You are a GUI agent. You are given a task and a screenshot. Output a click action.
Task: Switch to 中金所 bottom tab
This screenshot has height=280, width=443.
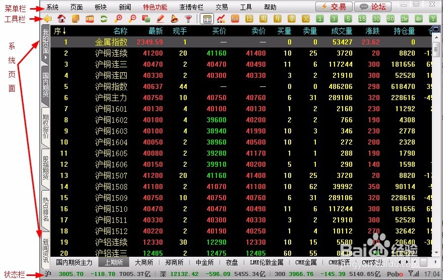point(204,262)
